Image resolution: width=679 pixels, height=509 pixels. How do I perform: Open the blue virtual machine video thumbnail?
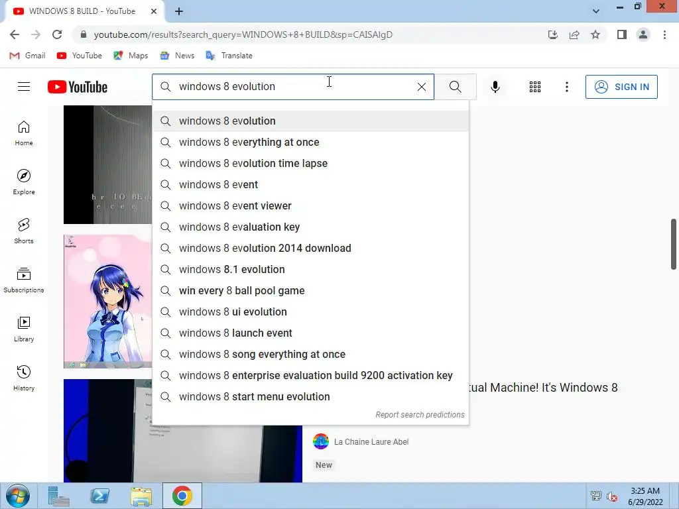tap(183, 453)
